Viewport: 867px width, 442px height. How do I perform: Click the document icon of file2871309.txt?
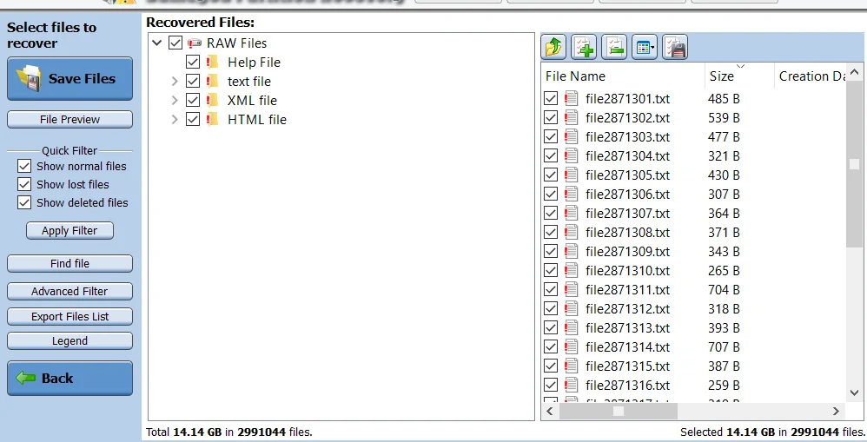point(571,251)
